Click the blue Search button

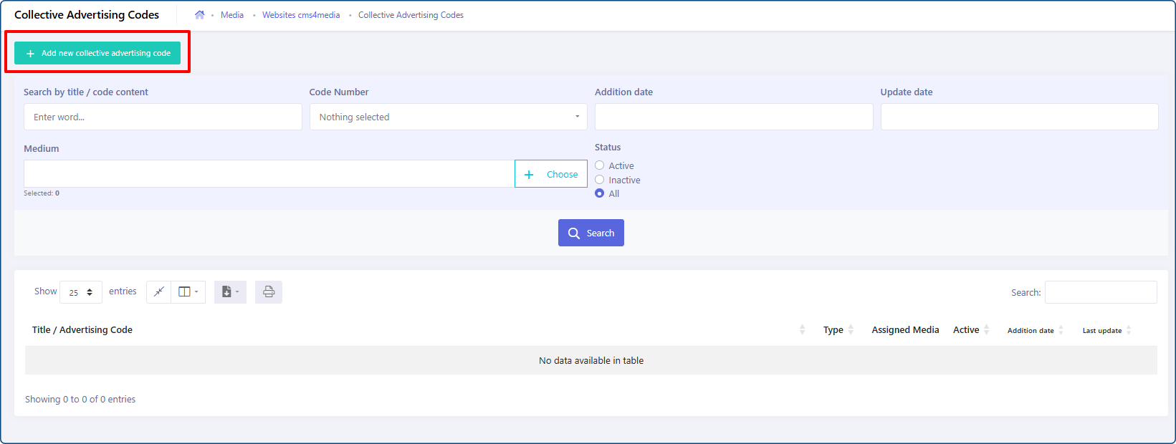pyautogui.click(x=591, y=233)
